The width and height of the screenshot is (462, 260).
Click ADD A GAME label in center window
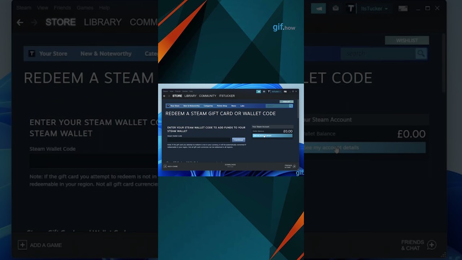coord(173,166)
